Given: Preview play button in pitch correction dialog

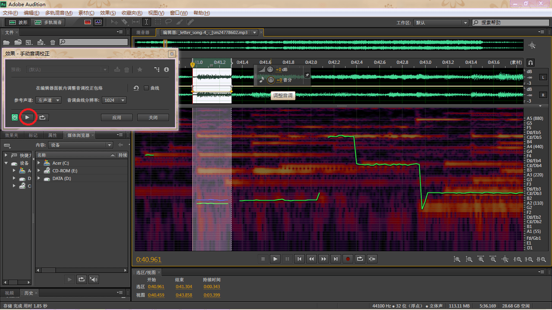Looking at the screenshot, I should 27,117.
